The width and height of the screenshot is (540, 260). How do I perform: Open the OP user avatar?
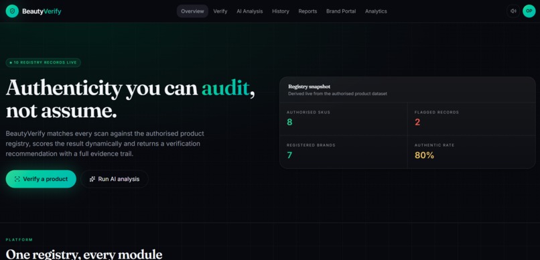point(529,11)
